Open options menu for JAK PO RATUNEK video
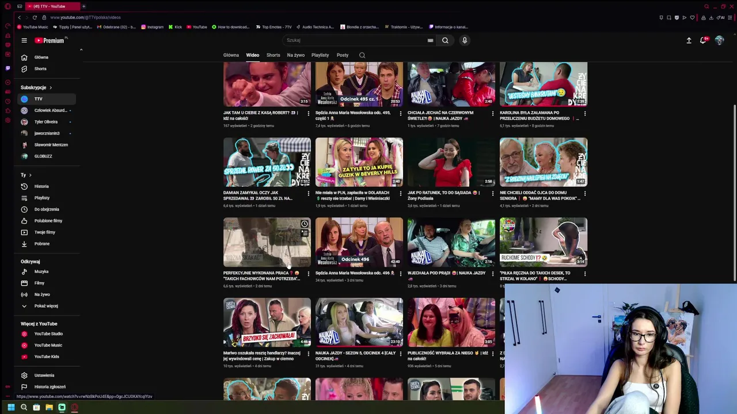Screen dimensions: 737x414 point(492,193)
